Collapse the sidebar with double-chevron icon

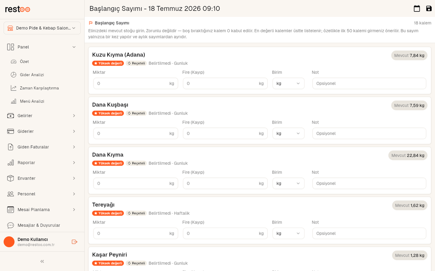point(42,261)
